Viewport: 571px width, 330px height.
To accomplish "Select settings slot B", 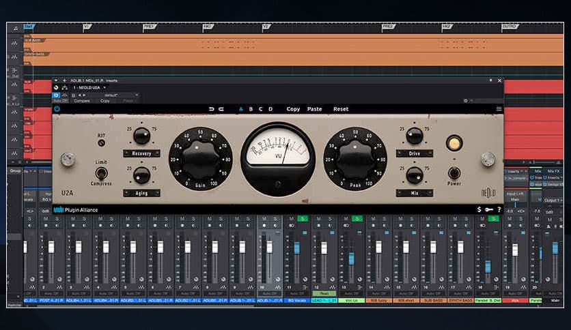I will (x=251, y=109).
